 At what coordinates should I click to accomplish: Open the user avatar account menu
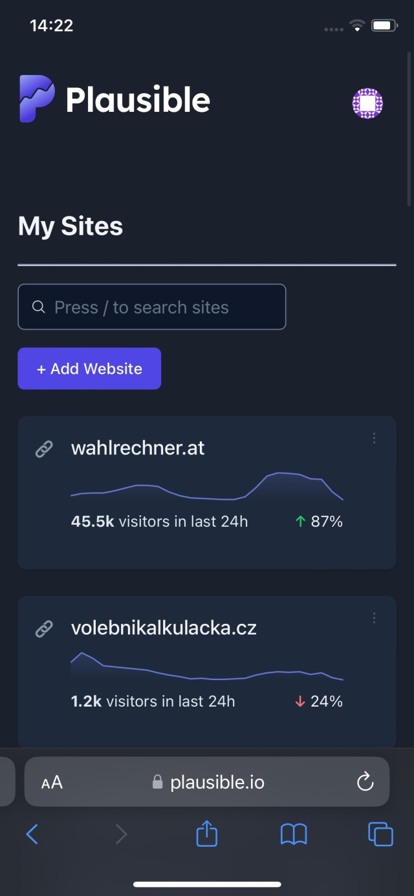[367, 103]
